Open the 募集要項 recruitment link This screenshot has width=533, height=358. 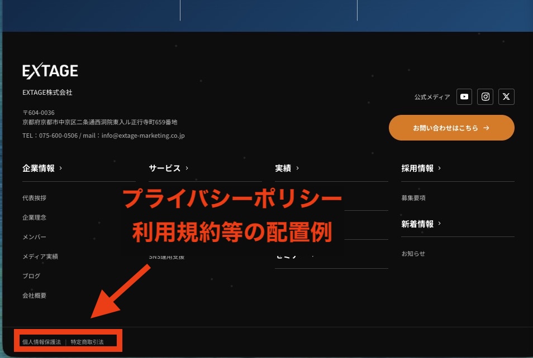(414, 197)
